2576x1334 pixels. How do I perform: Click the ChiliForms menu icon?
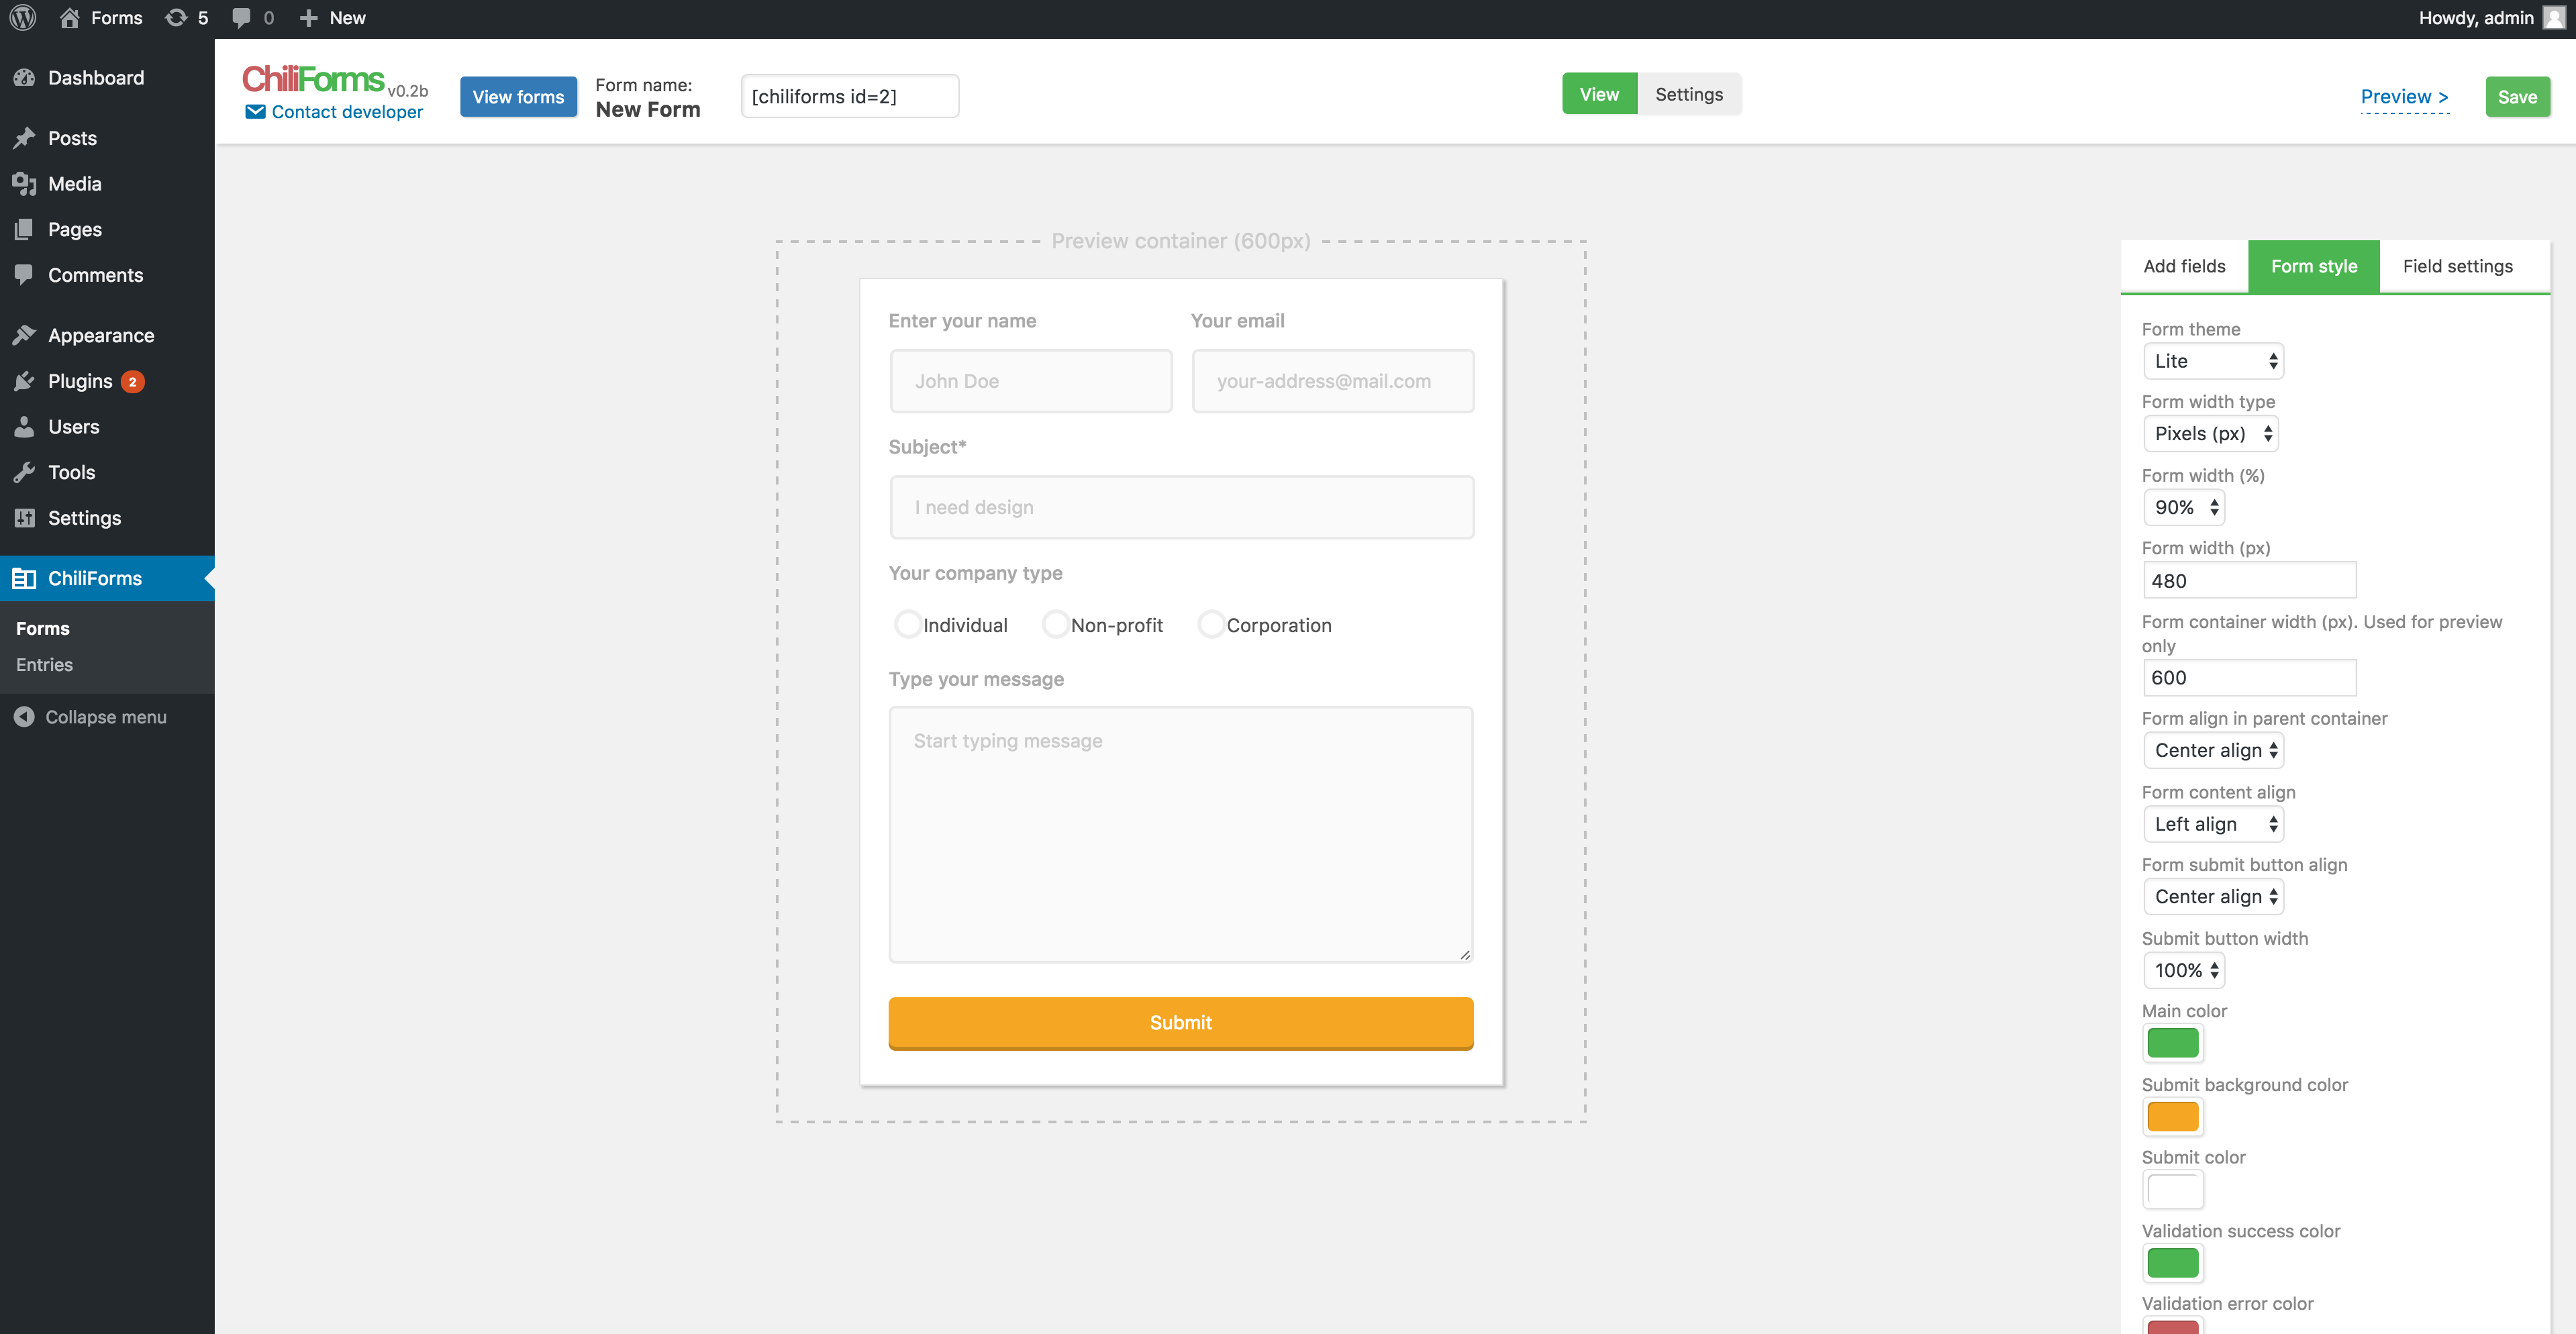(24, 578)
